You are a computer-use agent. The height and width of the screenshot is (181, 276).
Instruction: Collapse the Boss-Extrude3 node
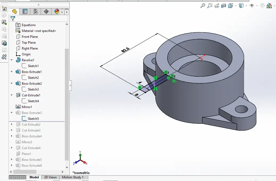(12, 113)
